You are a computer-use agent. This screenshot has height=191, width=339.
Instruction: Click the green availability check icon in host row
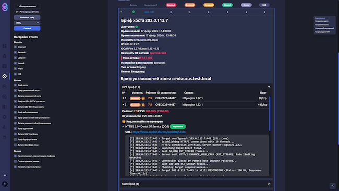[134, 12]
